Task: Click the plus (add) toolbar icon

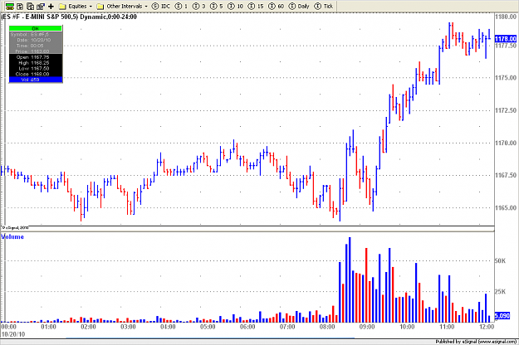Action: 51,7
